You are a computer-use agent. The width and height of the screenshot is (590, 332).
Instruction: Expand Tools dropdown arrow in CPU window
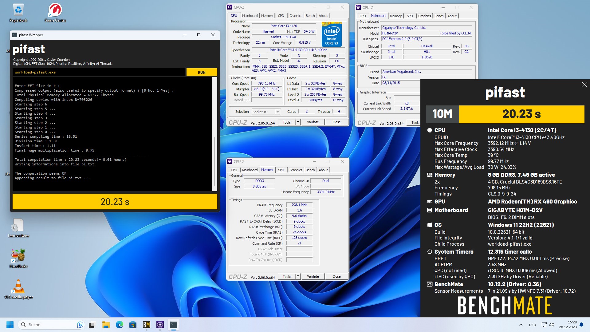[297, 122]
